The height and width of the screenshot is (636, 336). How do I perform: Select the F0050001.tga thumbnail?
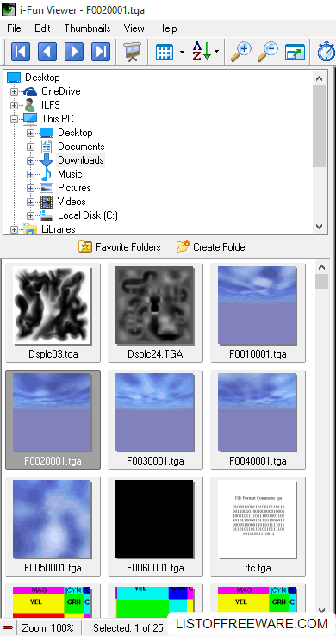[53, 527]
